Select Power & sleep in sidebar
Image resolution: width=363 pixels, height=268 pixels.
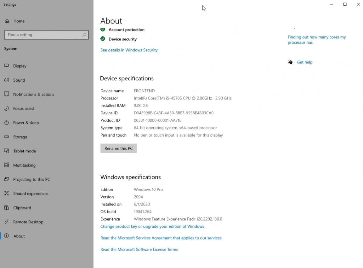pos(26,123)
